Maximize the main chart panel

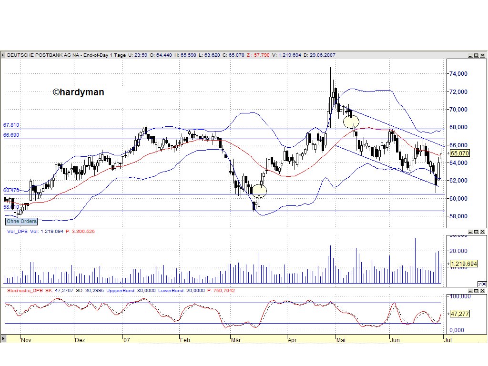coord(476,55)
